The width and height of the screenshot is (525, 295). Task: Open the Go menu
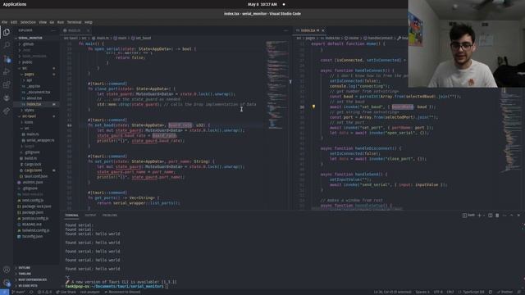52,22
